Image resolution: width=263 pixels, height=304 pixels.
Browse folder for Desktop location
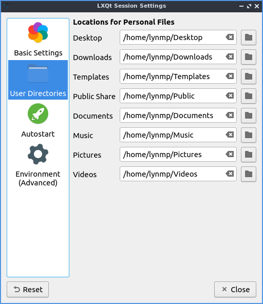click(x=249, y=37)
